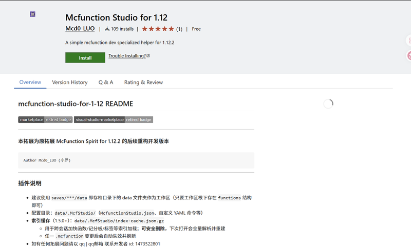Click the Mcfunction Studio for 1.12 title
411x249 pixels.
pos(117,17)
